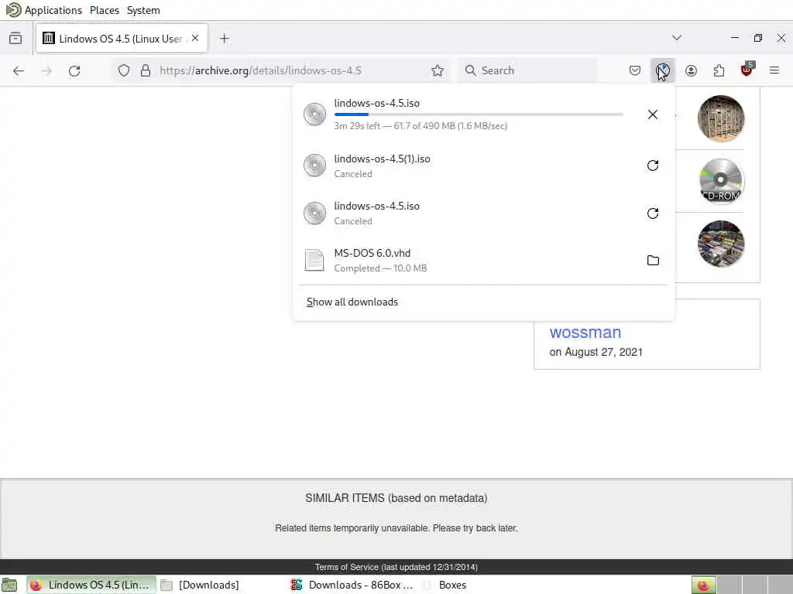Open a new tab with plus button
This screenshot has height=594, width=793.
225,39
